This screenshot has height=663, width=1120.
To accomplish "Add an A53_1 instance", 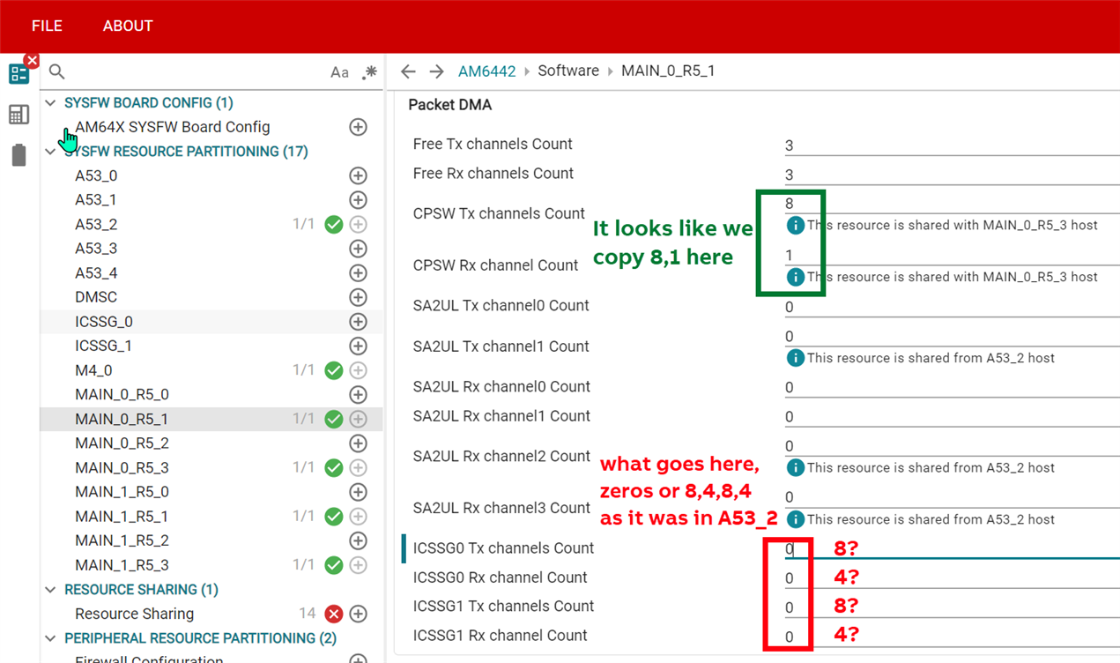I will coord(358,200).
